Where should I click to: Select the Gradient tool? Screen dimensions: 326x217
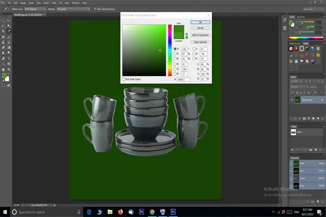tap(9, 48)
